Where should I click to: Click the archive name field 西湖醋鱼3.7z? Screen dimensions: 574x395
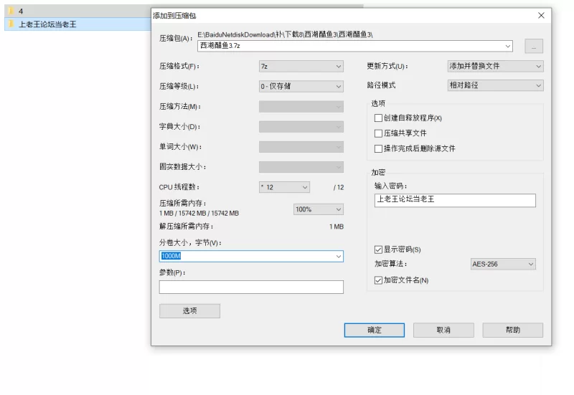(x=354, y=46)
